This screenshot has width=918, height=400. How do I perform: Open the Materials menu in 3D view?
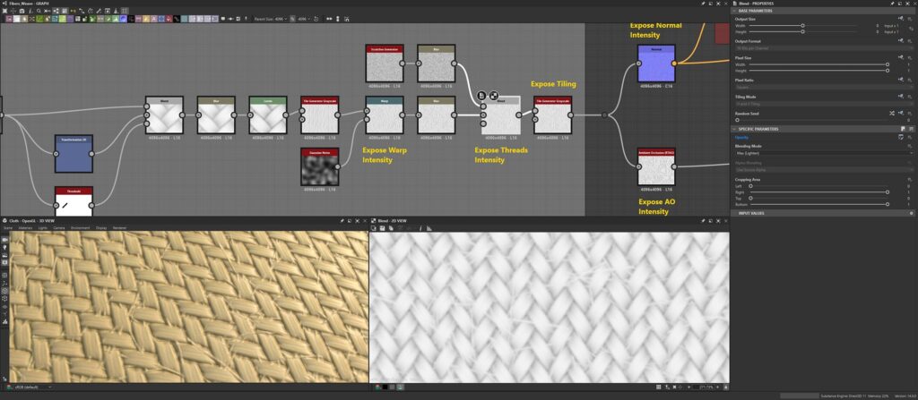tap(25, 227)
